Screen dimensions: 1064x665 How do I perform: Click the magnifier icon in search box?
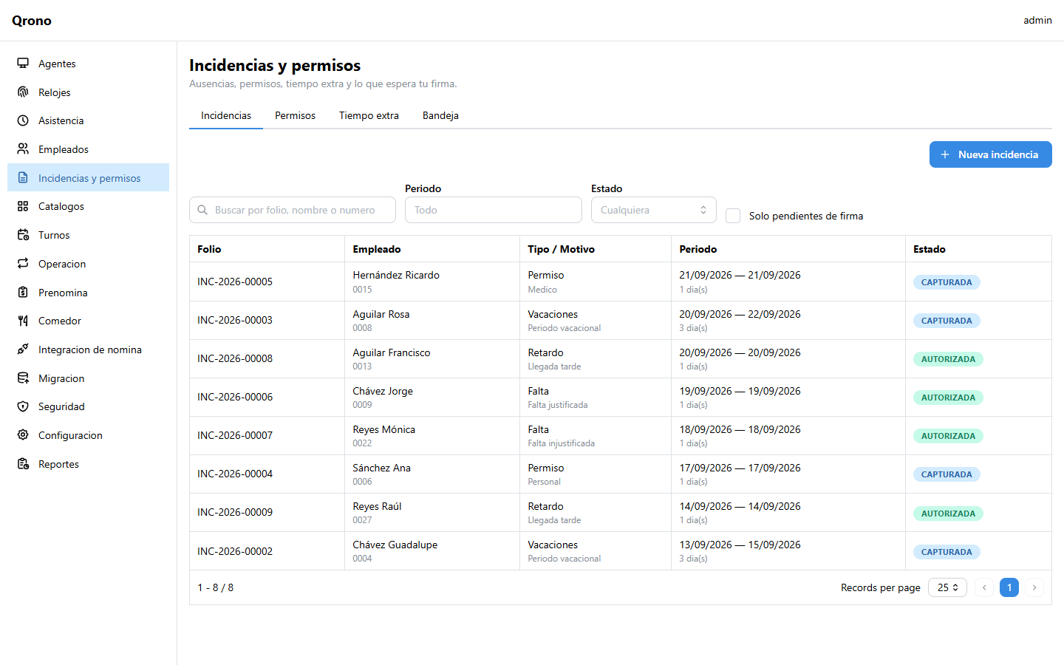202,210
